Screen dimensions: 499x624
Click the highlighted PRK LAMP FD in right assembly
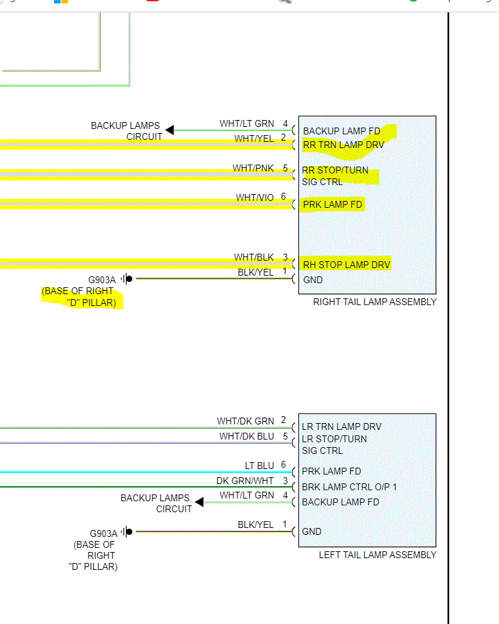(333, 204)
